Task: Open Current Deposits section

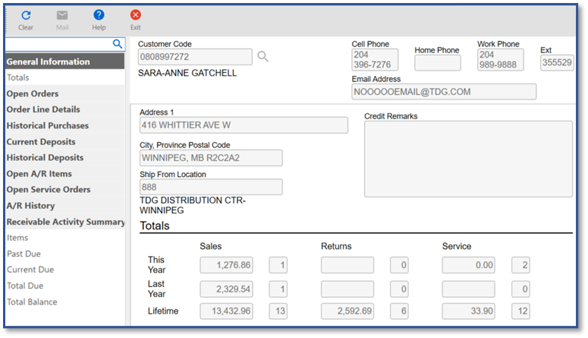Action: (65, 141)
